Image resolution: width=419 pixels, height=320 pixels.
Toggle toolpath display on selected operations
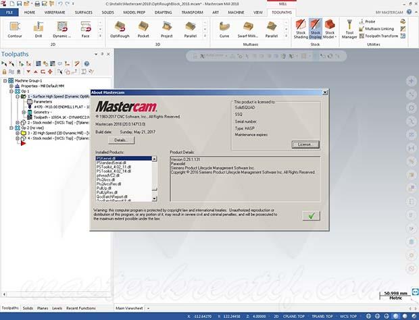pos(11,72)
